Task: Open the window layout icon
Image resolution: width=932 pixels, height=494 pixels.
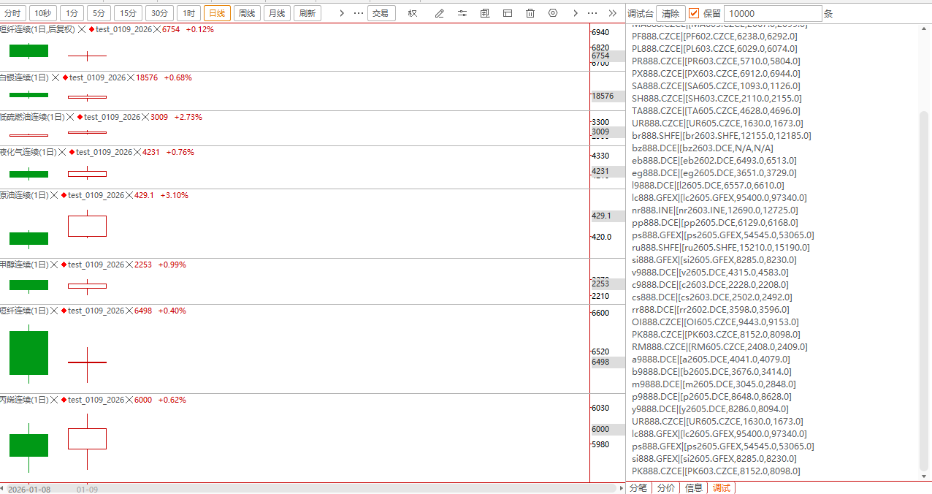Action: (x=508, y=13)
